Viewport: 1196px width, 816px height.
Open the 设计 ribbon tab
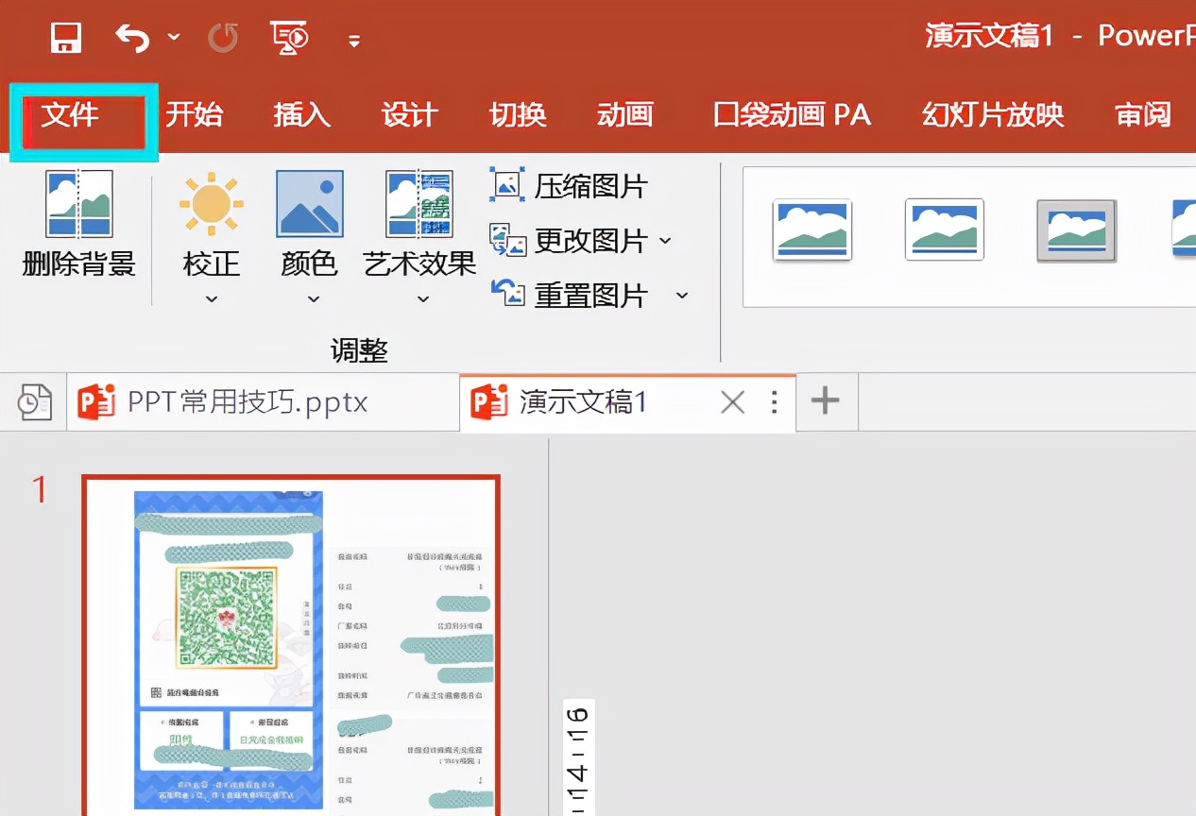click(x=410, y=114)
